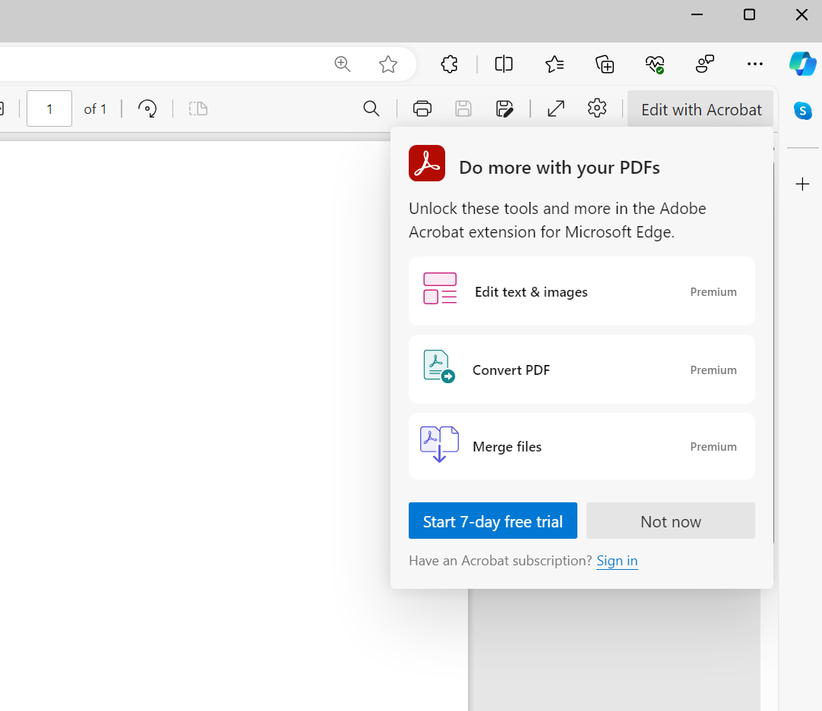822x711 pixels.
Task: Click Edit with Acrobat
Action: [700, 109]
